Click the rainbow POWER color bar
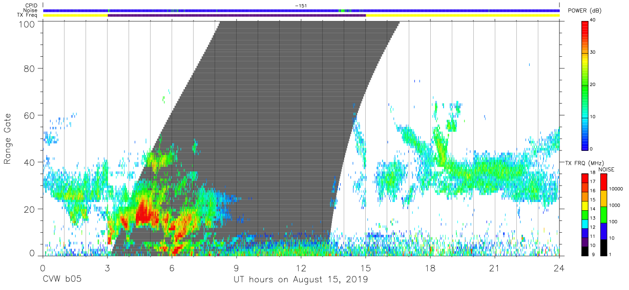 click(x=585, y=85)
